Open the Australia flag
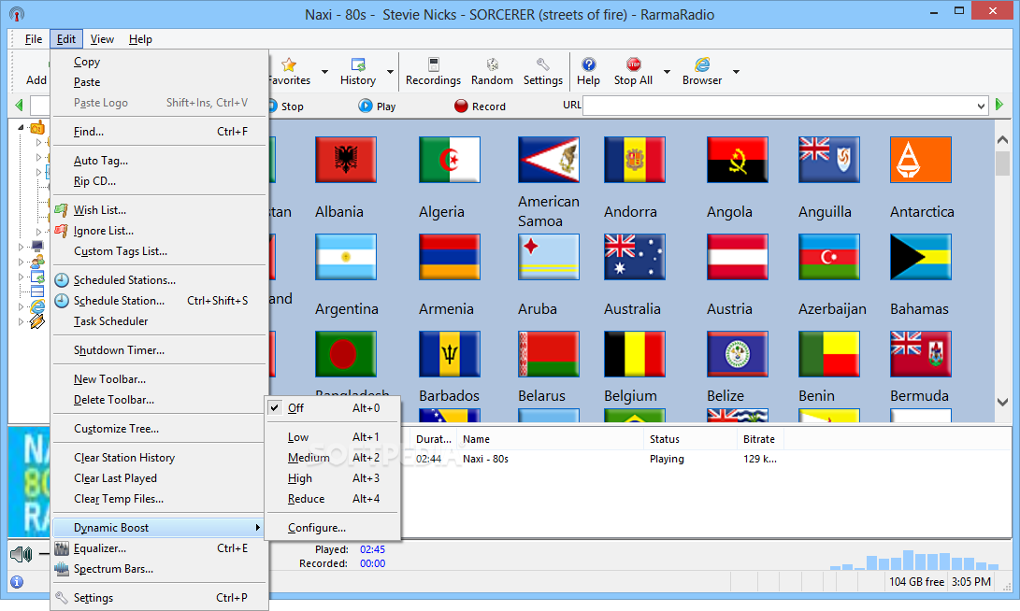The image size is (1020, 611). [x=634, y=257]
